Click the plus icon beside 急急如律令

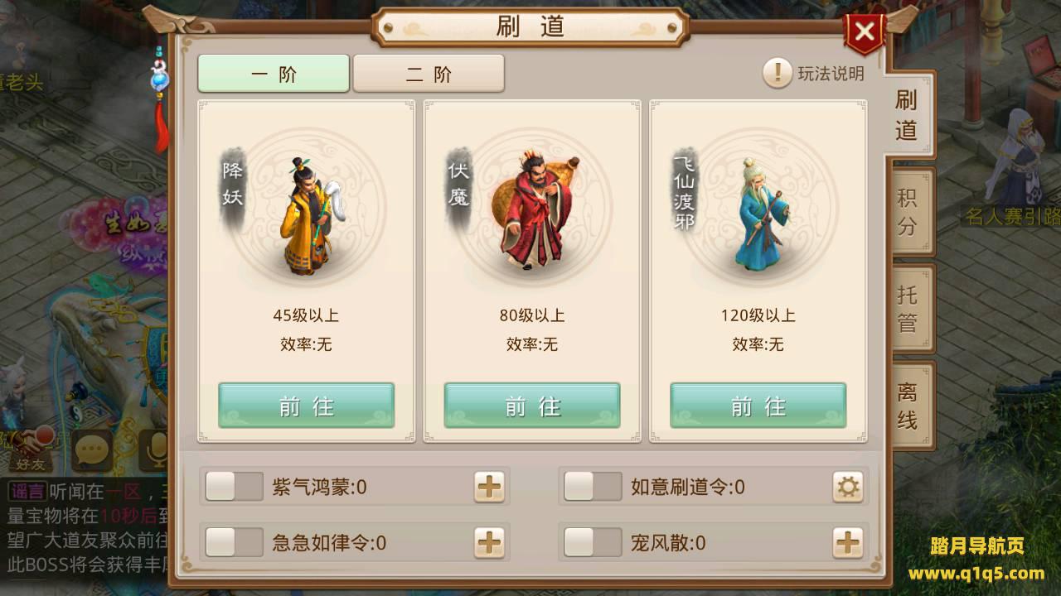coord(489,543)
